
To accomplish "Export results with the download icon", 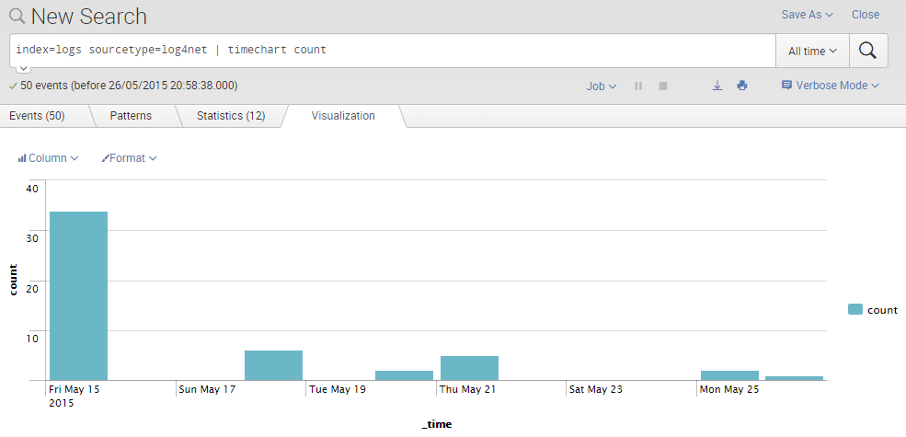I will (717, 86).
